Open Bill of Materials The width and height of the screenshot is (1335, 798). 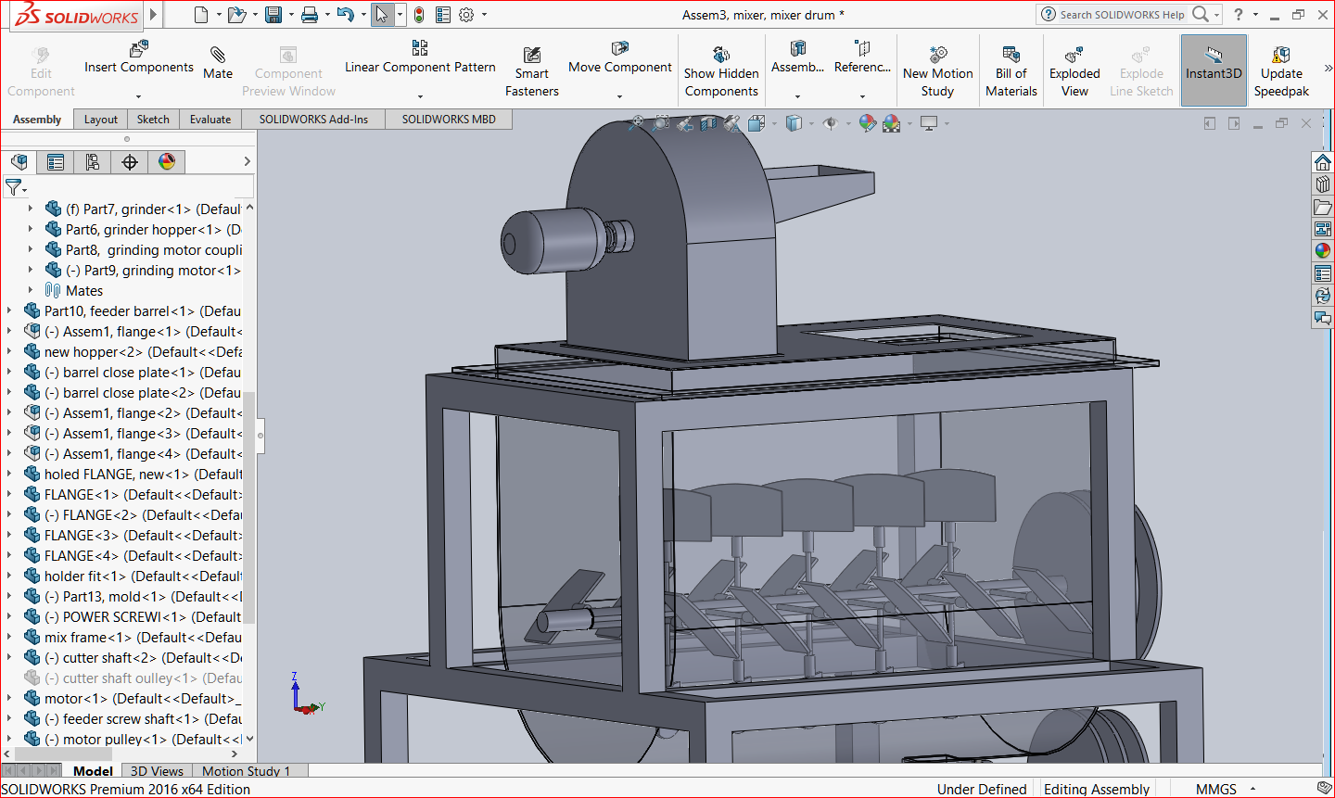click(x=1011, y=70)
